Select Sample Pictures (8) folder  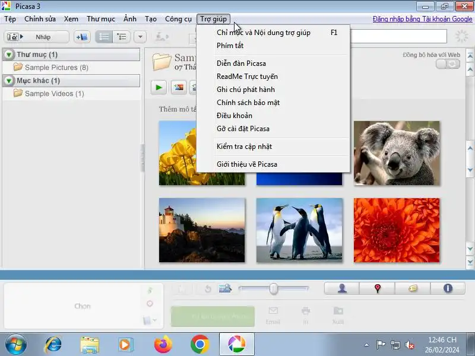coord(56,68)
